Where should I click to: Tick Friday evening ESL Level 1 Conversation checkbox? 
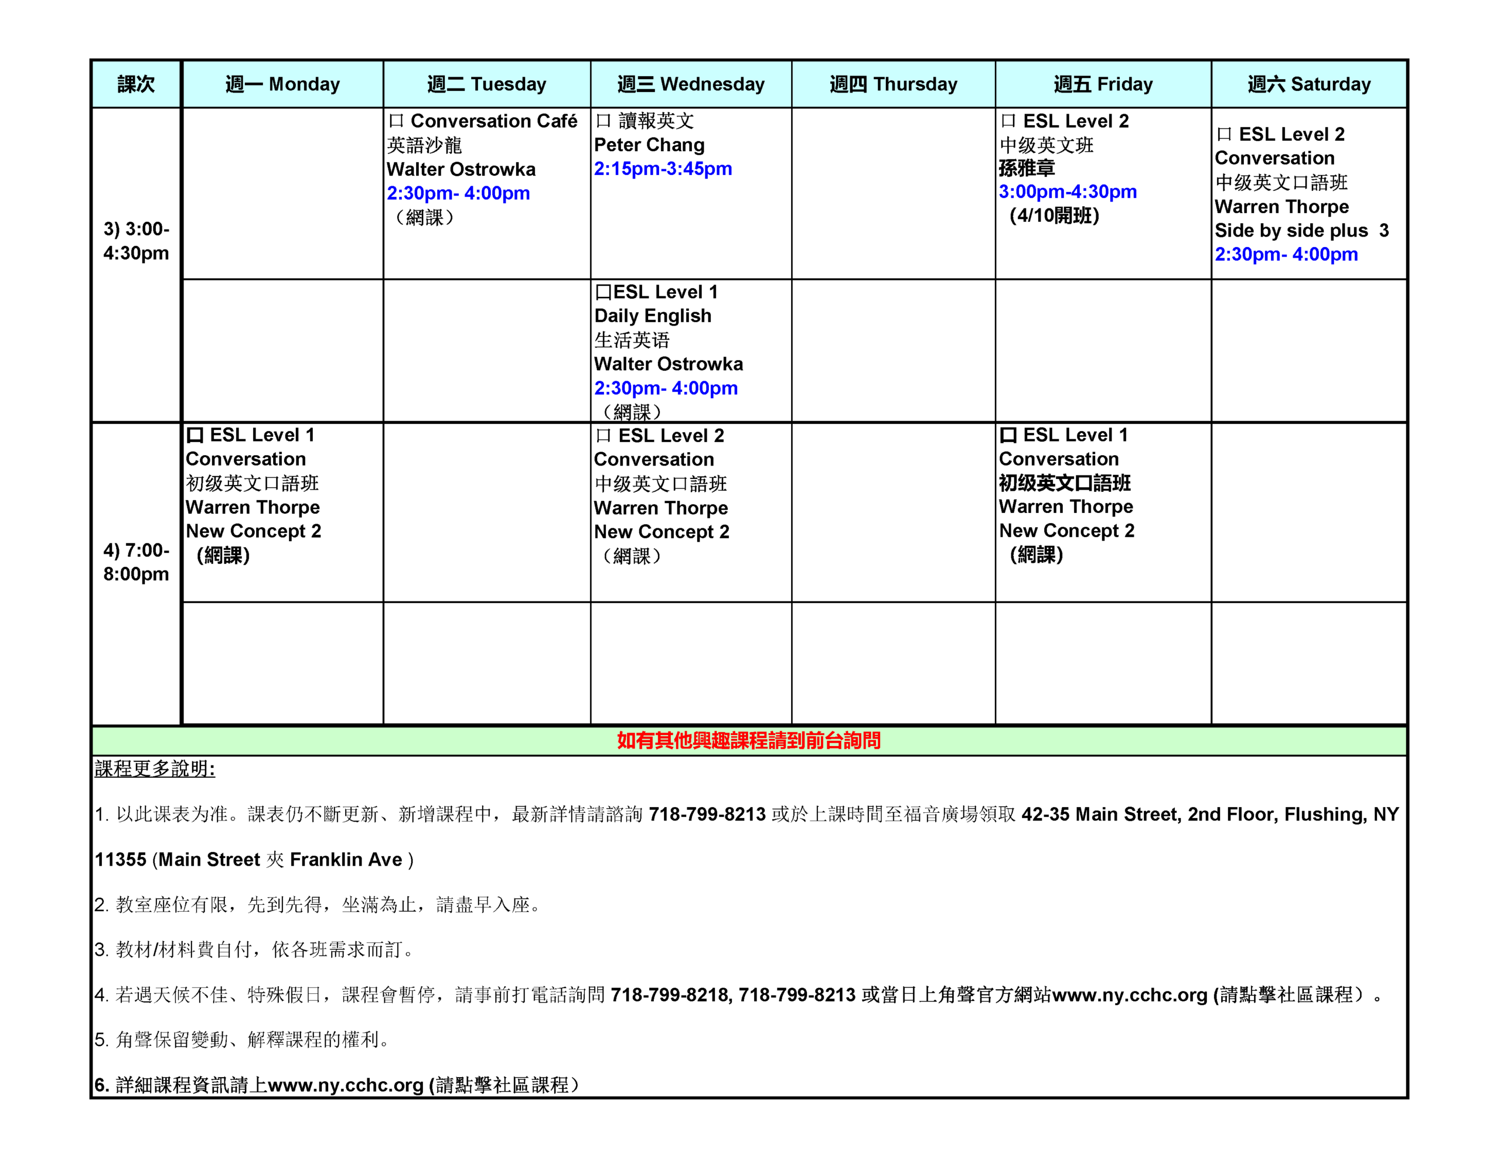(x=1008, y=435)
